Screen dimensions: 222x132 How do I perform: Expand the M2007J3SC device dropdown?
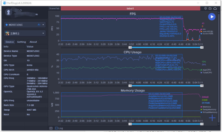(x=43, y=25)
